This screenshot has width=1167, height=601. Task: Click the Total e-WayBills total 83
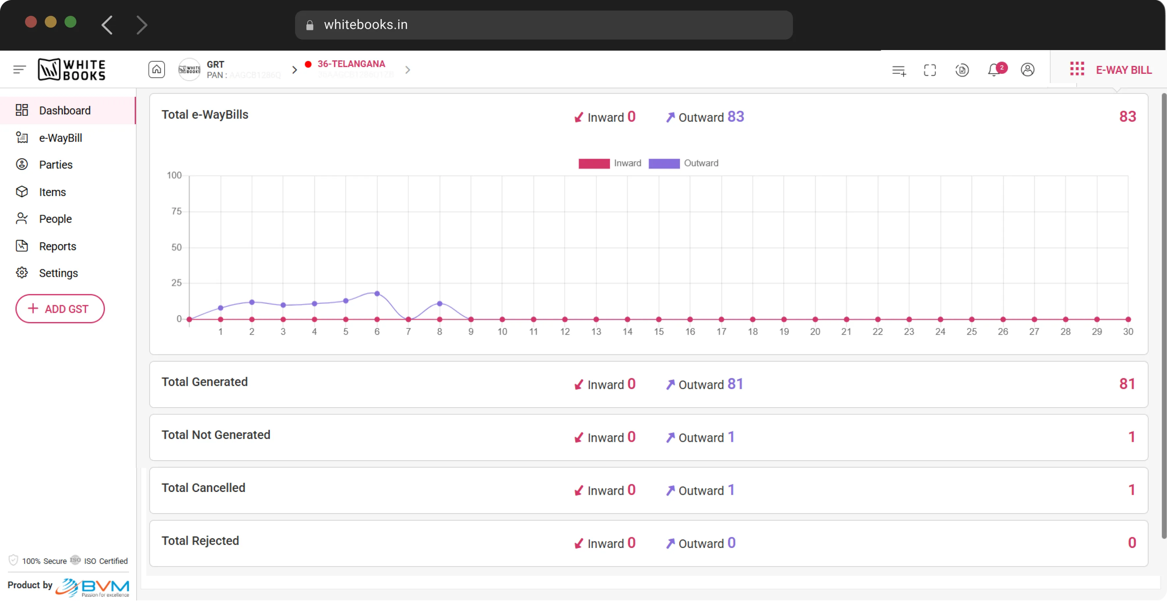click(1127, 117)
